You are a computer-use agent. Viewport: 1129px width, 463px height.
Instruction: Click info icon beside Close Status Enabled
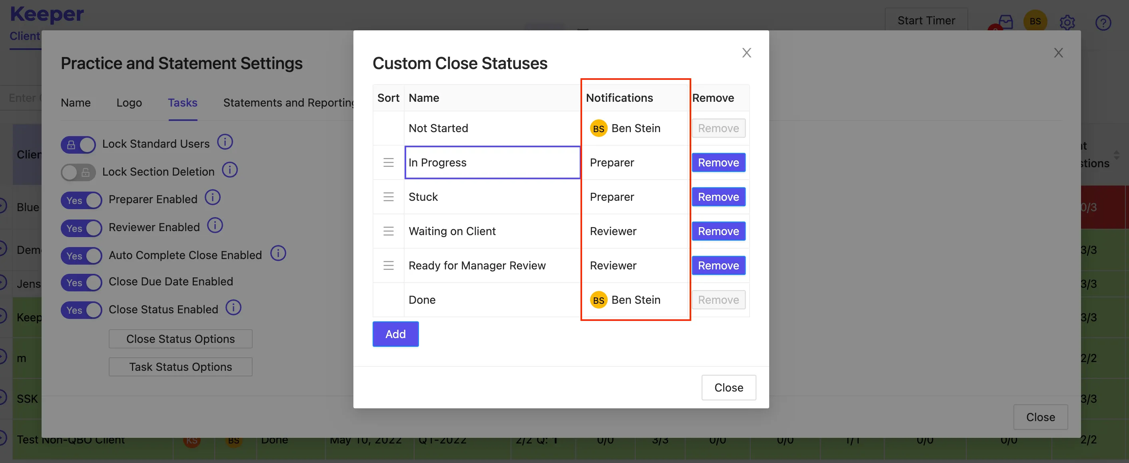click(233, 308)
